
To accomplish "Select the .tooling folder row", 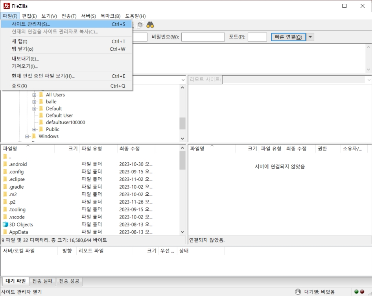I will click(90, 210).
